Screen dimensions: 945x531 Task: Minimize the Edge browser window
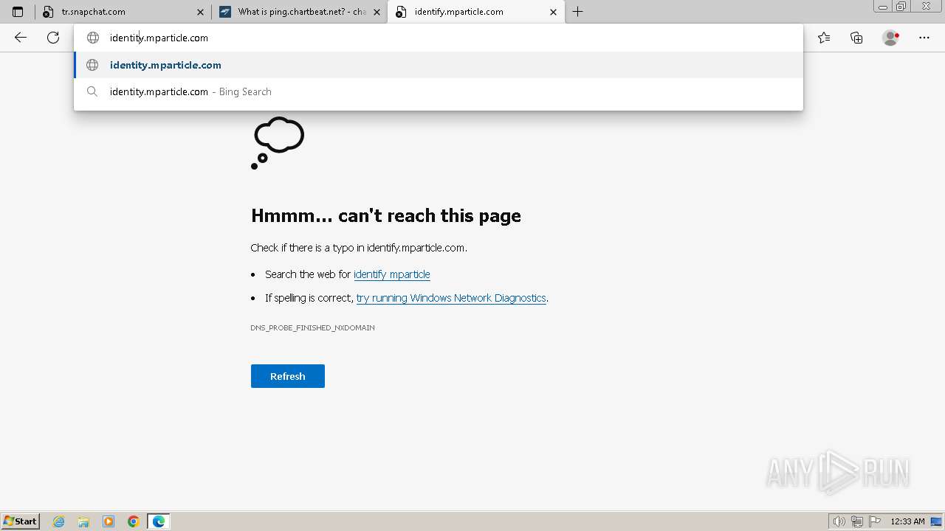tap(883, 7)
